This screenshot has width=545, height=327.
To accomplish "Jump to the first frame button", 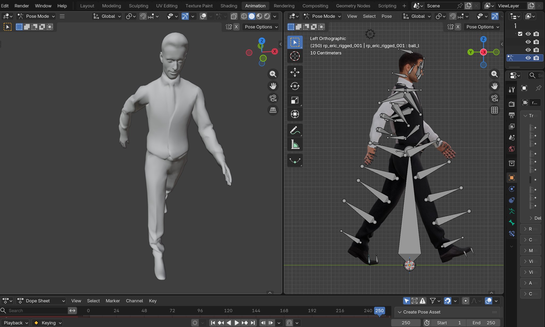I will [x=213, y=323].
